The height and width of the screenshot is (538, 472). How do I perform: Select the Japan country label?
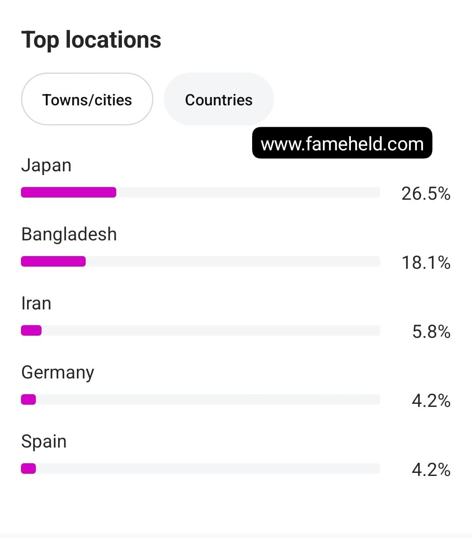click(46, 166)
